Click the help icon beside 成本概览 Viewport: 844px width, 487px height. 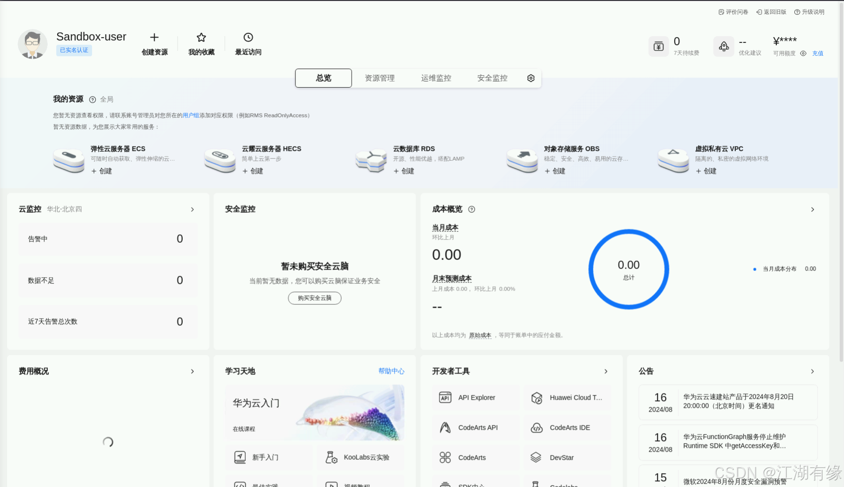pyautogui.click(x=471, y=209)
